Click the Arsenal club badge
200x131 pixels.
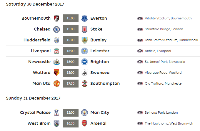click(84, 123)
